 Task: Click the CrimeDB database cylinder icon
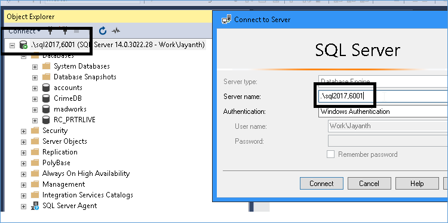point(46,98)
